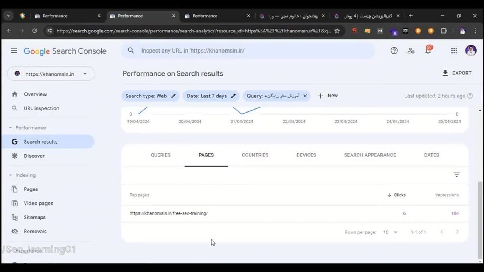
Task: Remove the Query filter chip
Action: [305, 96]
